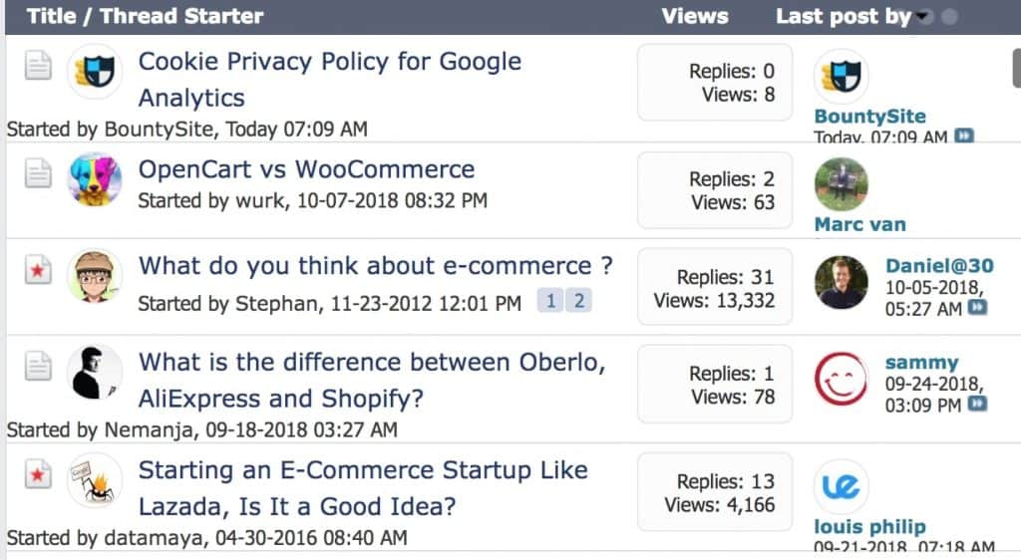Image resolution: width=1021 pixels, height=560 pixels.
Task: Click BountySite shield avatar beside Cookie thread
Action: (x=95, y=72)
